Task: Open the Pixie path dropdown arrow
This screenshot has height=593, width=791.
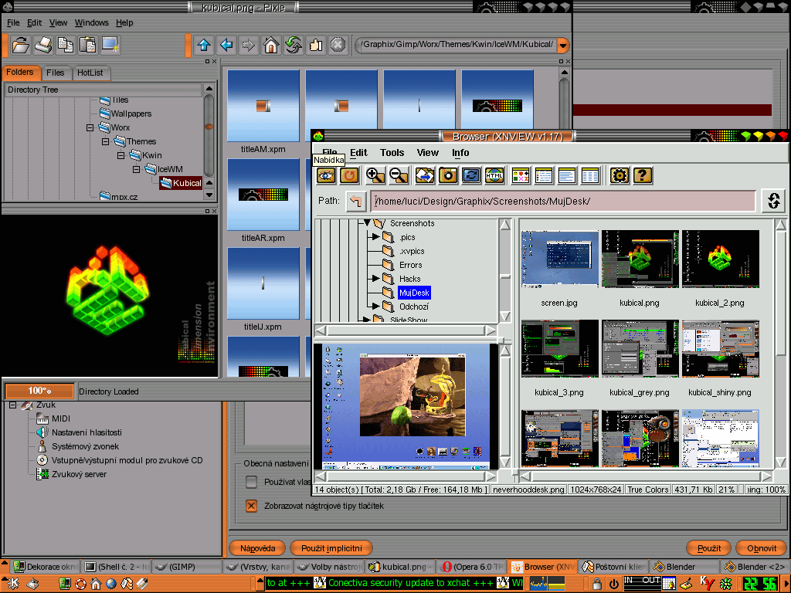Action: 563,46
